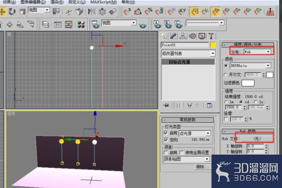The width and height of the screenshot is (282, 188).
Task: Click the red grid with up arrow icon
Action: [270, 12]
